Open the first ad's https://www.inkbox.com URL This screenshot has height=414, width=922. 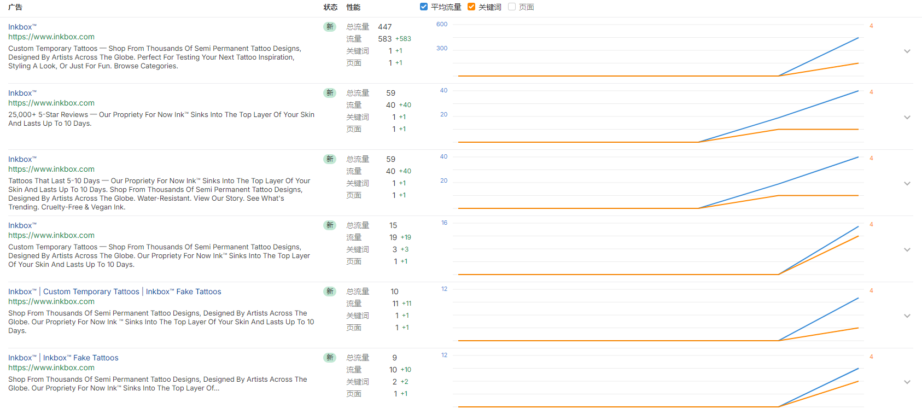[x=51, y=37]
